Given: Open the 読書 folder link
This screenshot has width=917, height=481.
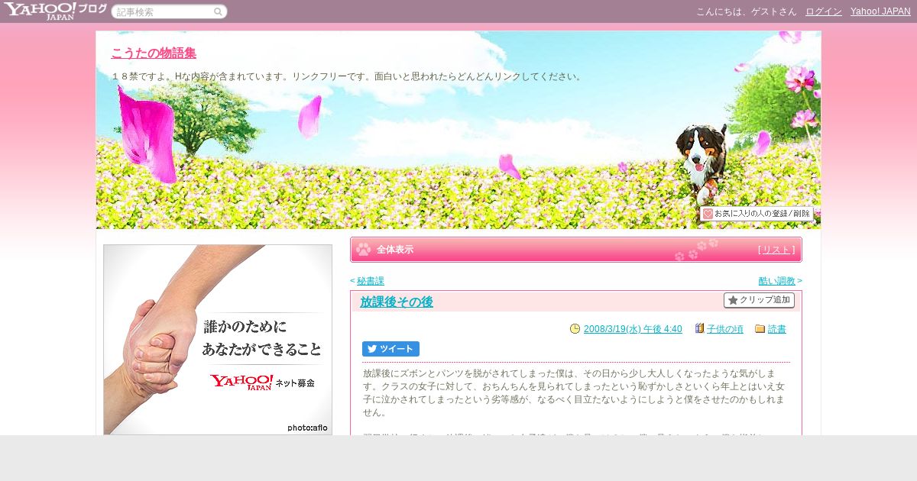Looking at the screenshot, I should (x=777, y=329).
